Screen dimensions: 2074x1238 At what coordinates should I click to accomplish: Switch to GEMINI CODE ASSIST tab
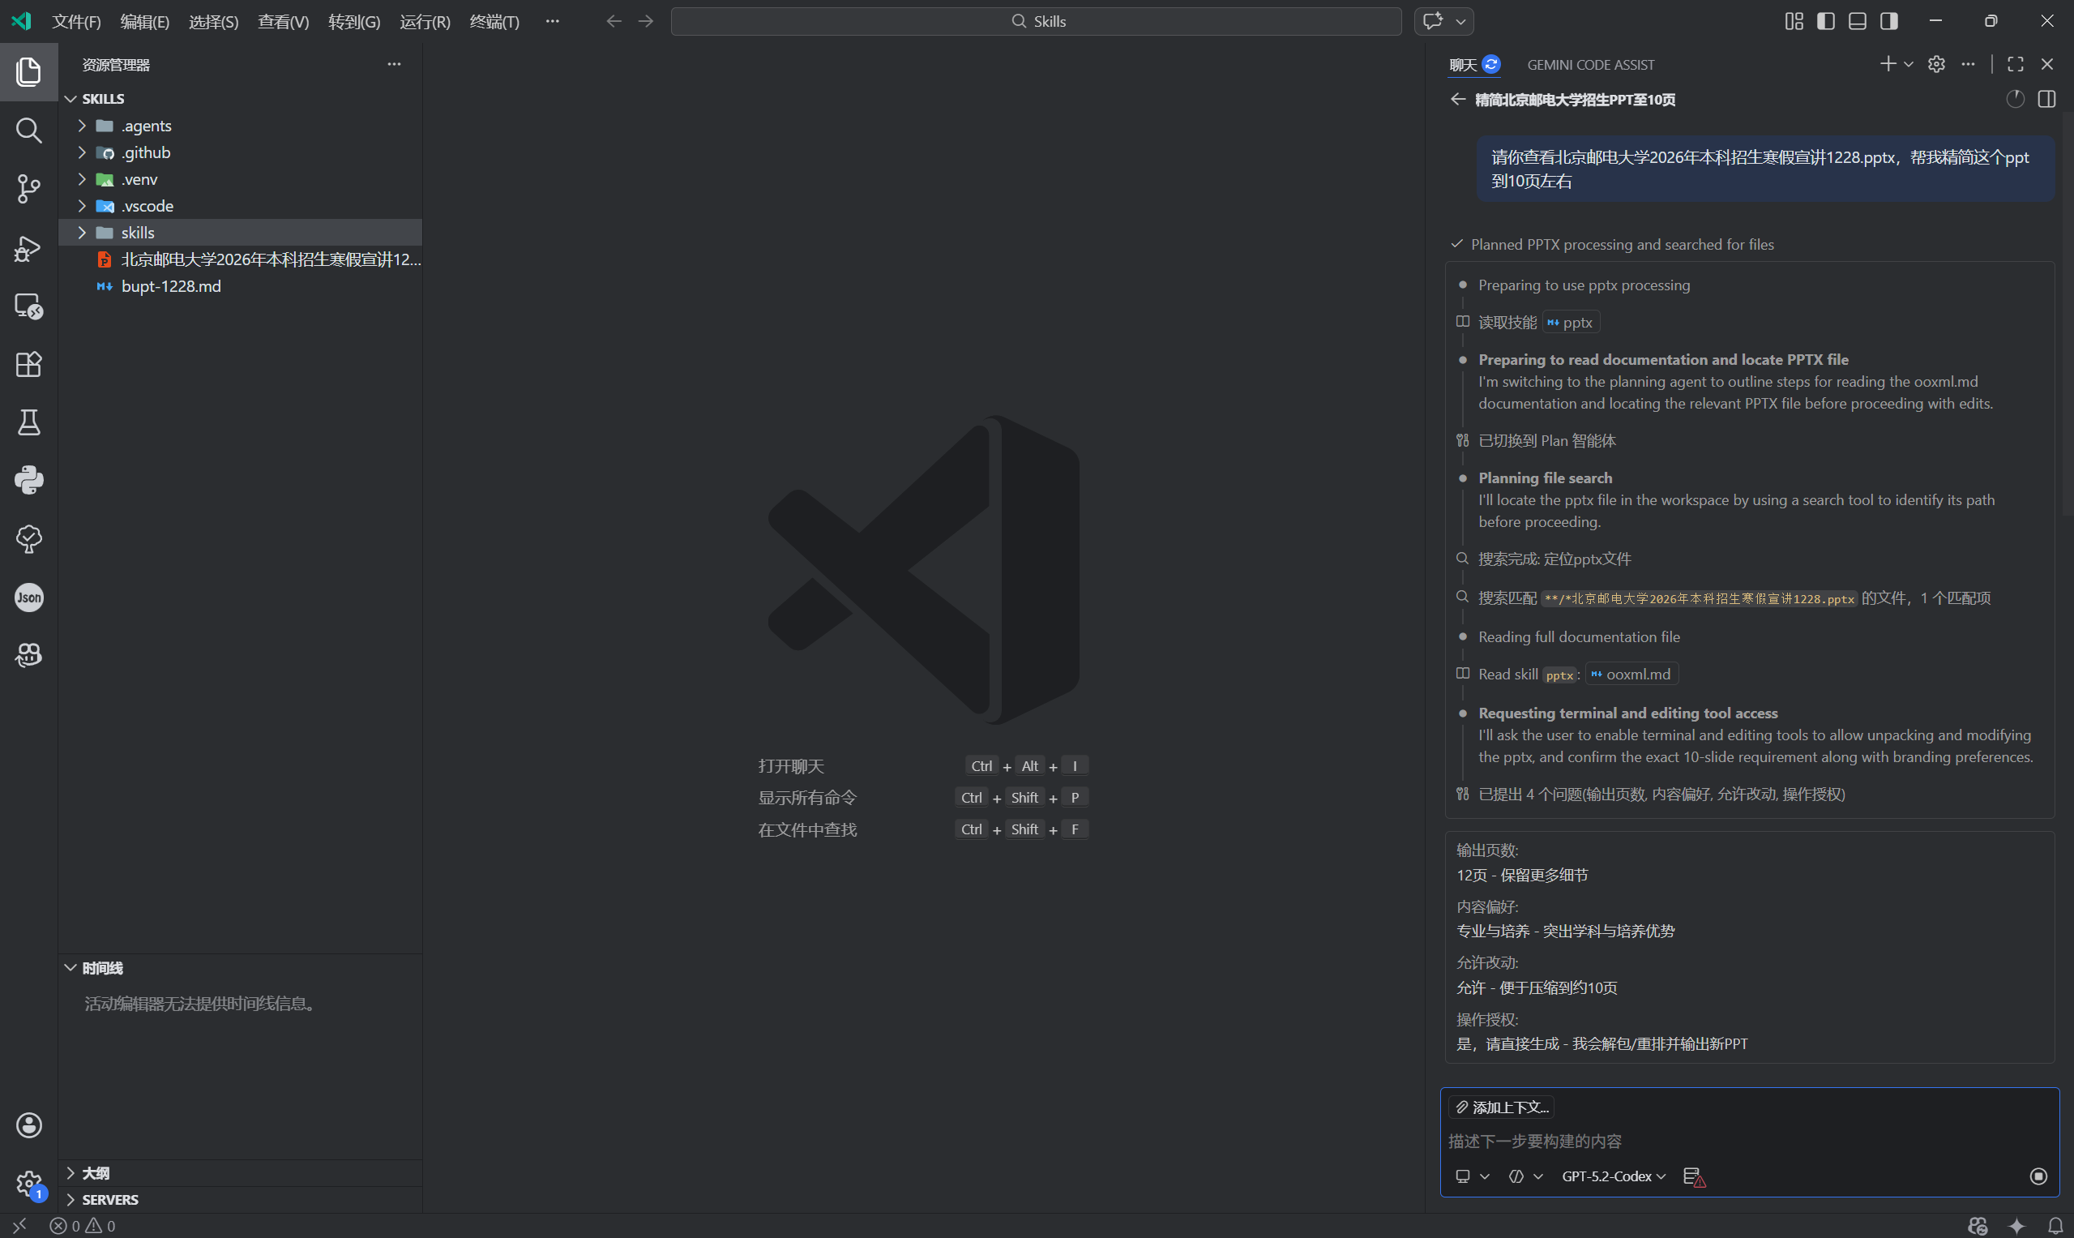[x=1590, y=64]
